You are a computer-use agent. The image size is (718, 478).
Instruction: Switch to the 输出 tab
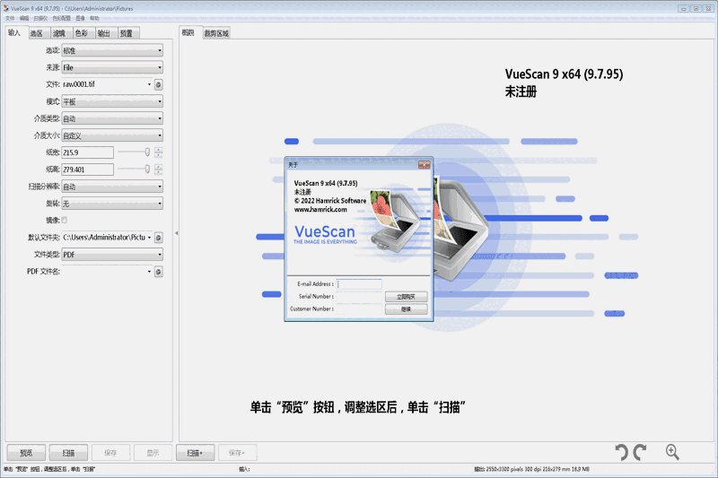click(x=105, y=33)
